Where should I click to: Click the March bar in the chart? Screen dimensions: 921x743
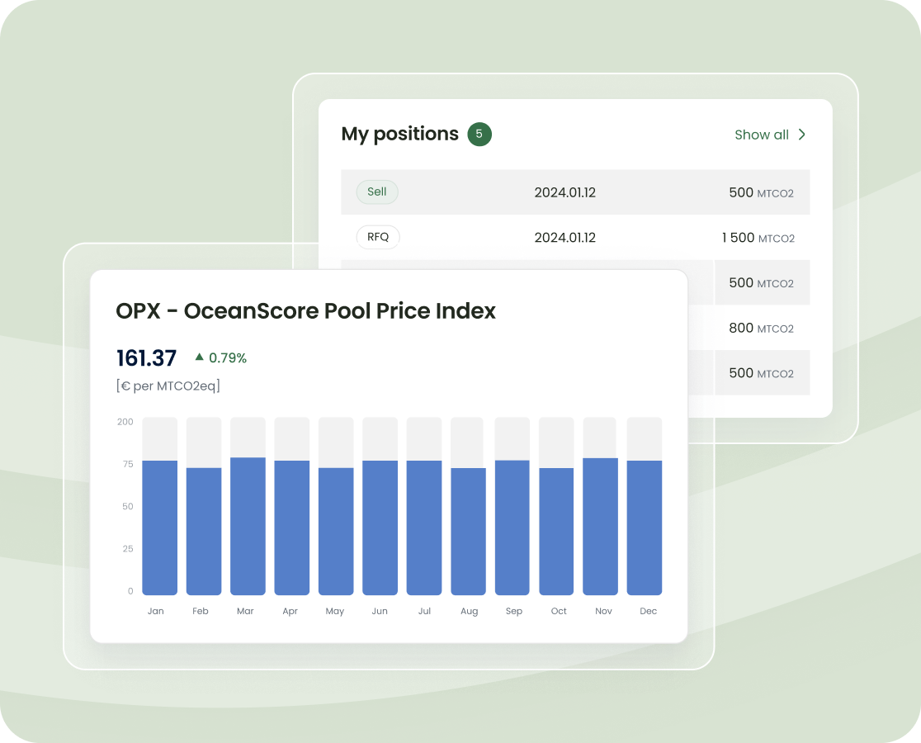248,525
